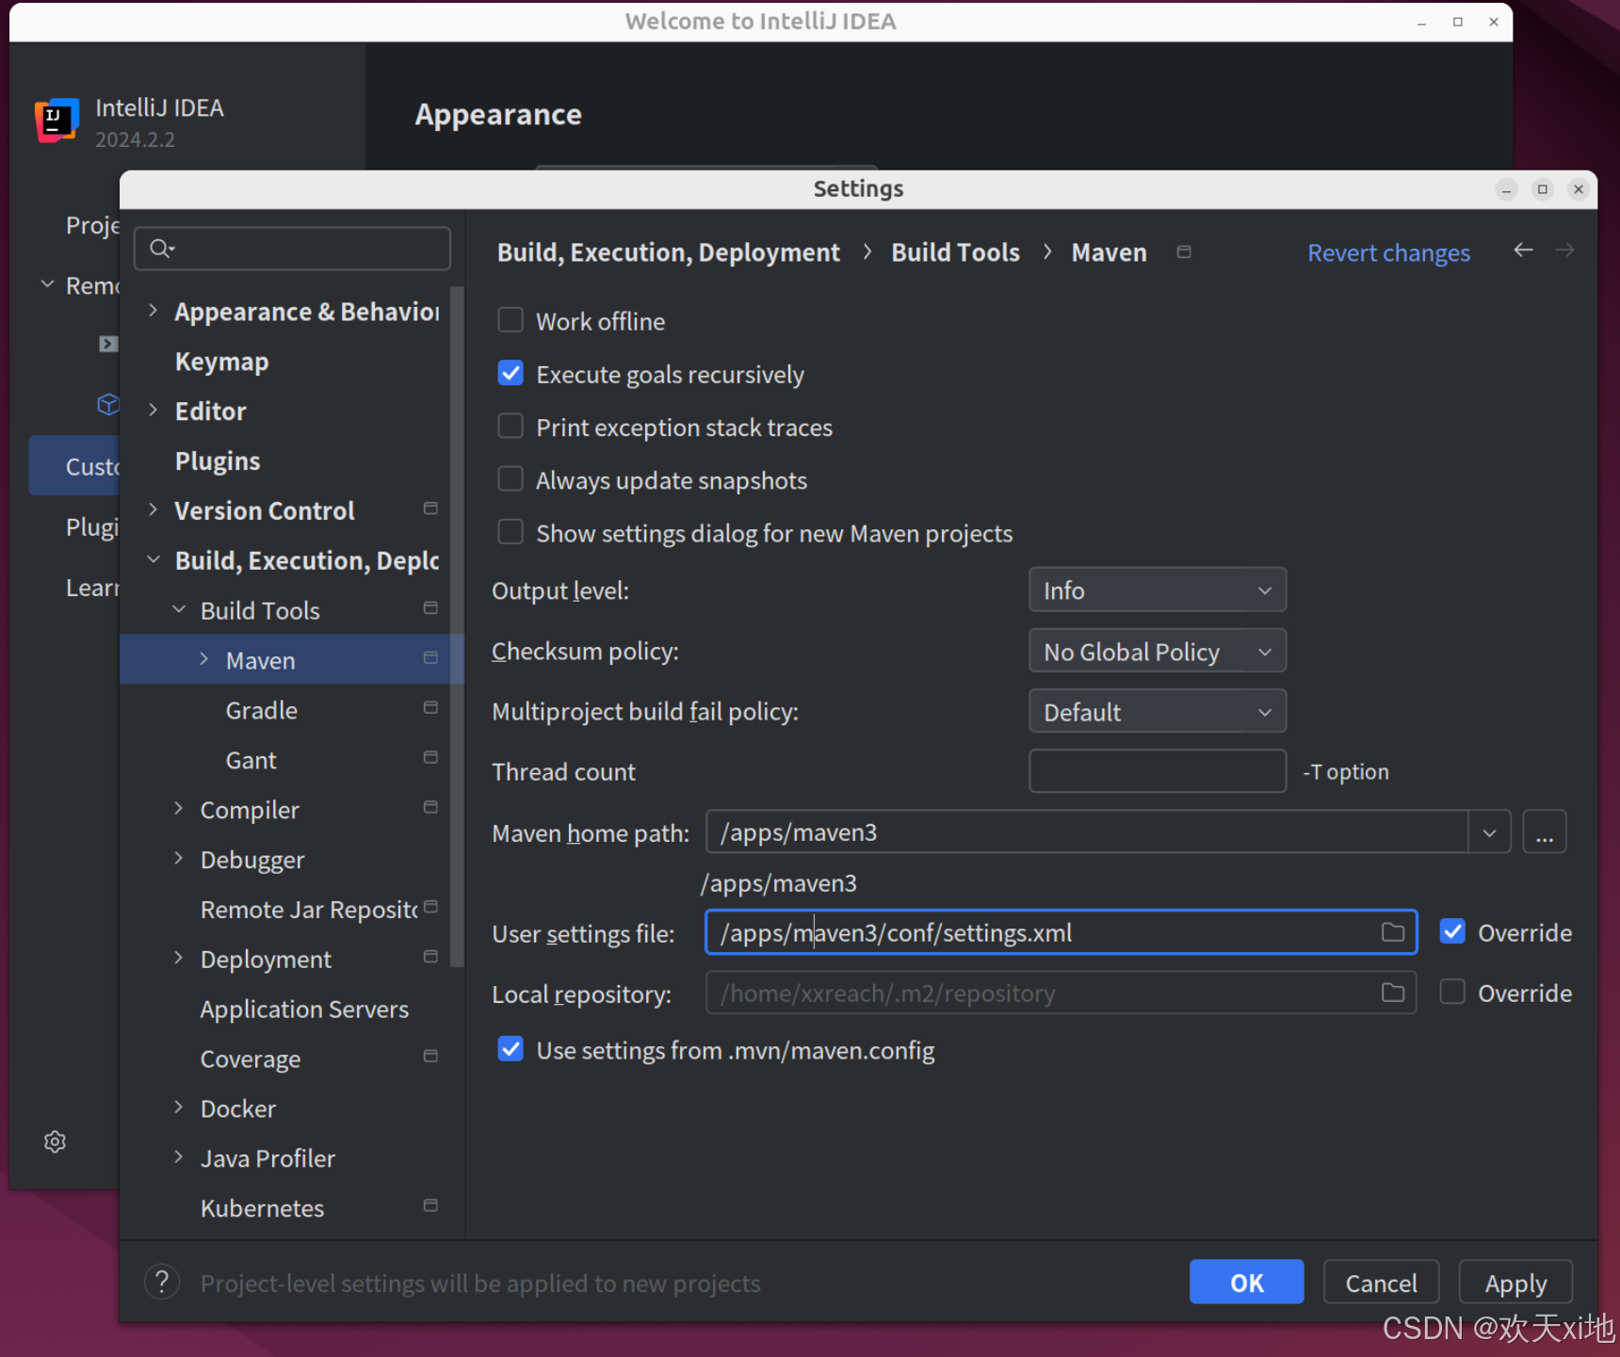Expand the Debugger tree node

178,858
